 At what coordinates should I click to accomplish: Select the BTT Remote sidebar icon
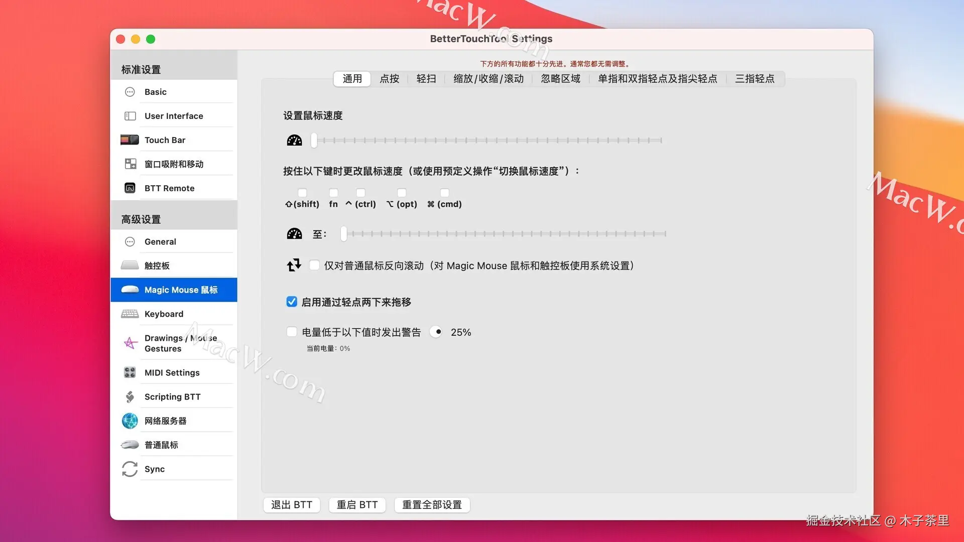tap(130, 188)
